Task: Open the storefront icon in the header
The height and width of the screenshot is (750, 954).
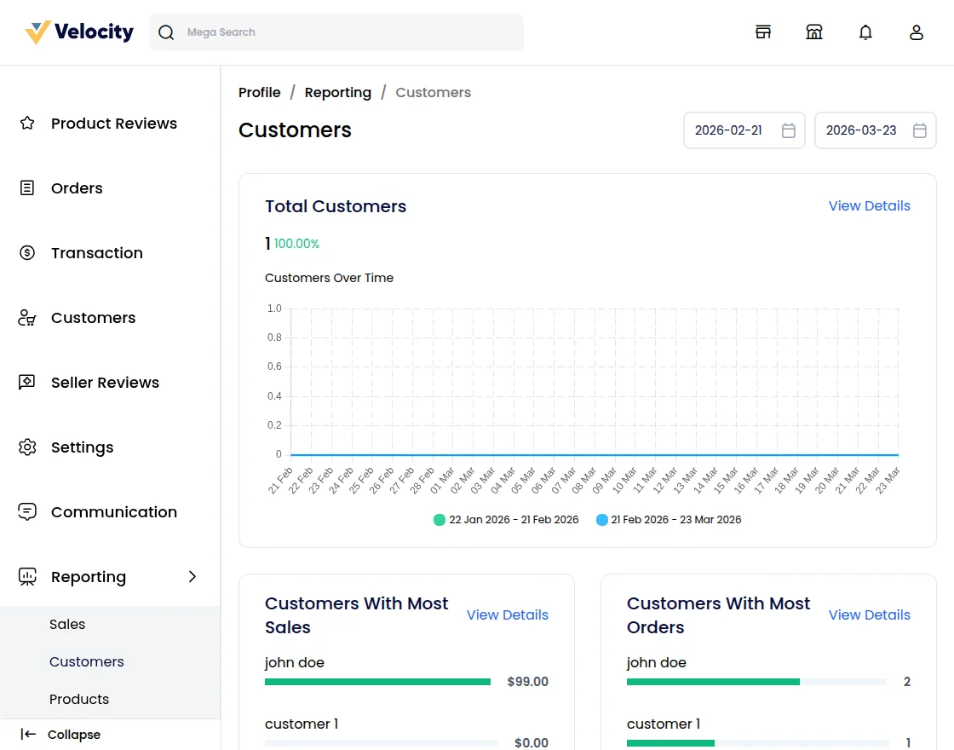Action: (x=763, y=32)
